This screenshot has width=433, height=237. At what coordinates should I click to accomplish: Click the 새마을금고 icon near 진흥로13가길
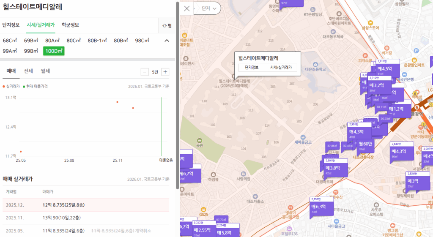(303, 137)
